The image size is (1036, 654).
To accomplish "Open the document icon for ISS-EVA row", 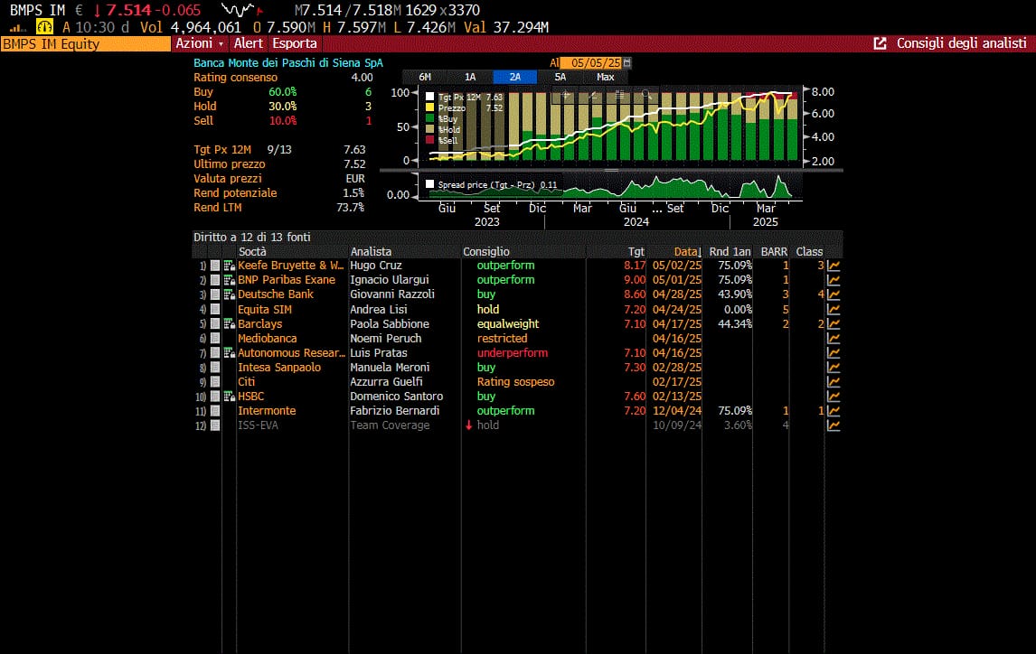I will click(215, 425).
